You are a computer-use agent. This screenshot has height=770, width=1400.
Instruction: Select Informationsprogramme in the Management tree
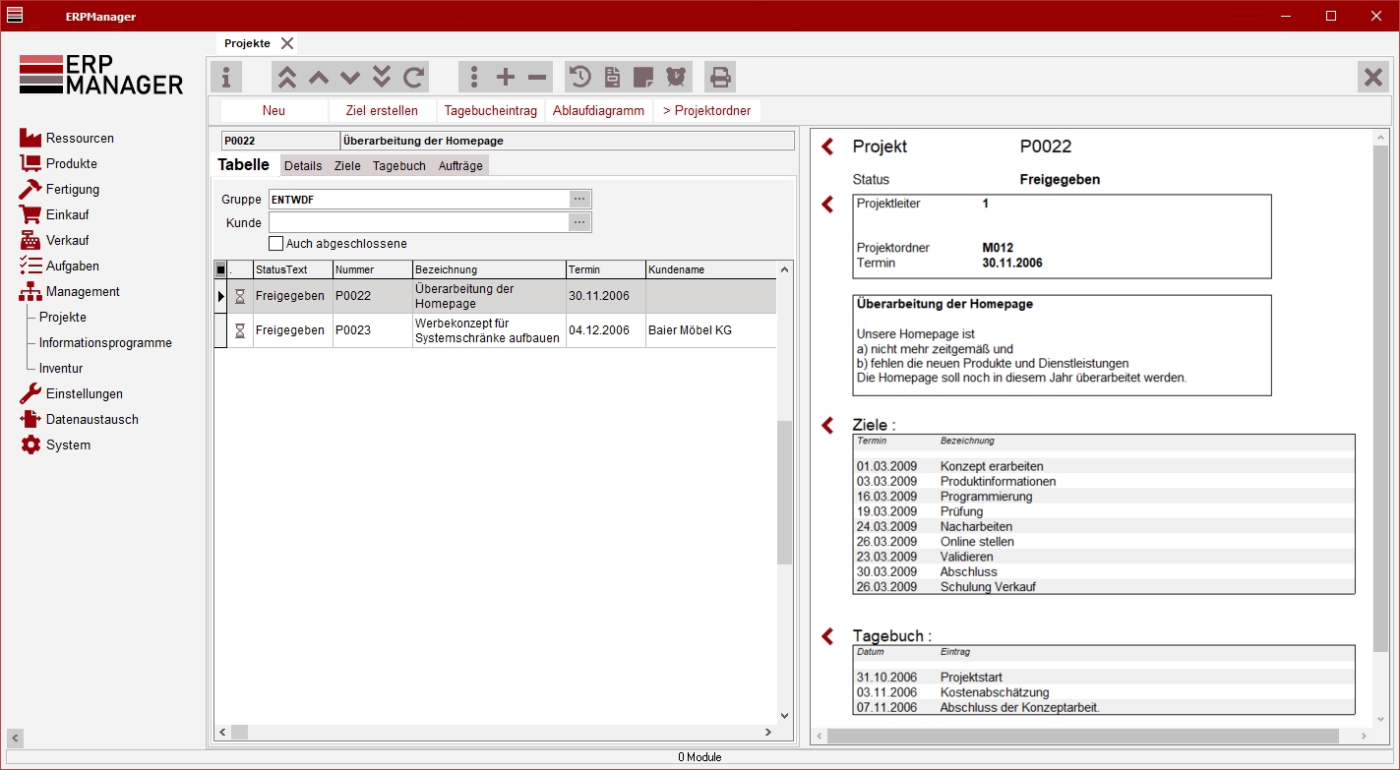tap(105, 343)
